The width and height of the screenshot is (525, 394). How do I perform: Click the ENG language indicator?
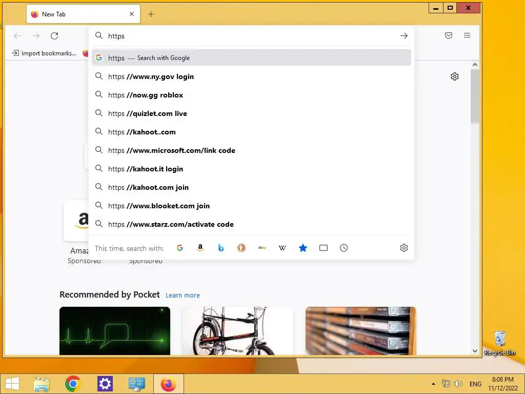pos(475,384)
